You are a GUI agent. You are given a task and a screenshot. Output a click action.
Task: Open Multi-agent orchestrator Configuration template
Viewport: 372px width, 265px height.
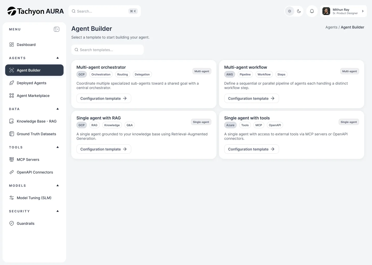(104, 98)
